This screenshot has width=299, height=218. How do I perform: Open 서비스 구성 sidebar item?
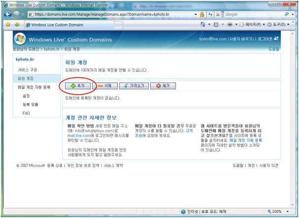[28, 70]
